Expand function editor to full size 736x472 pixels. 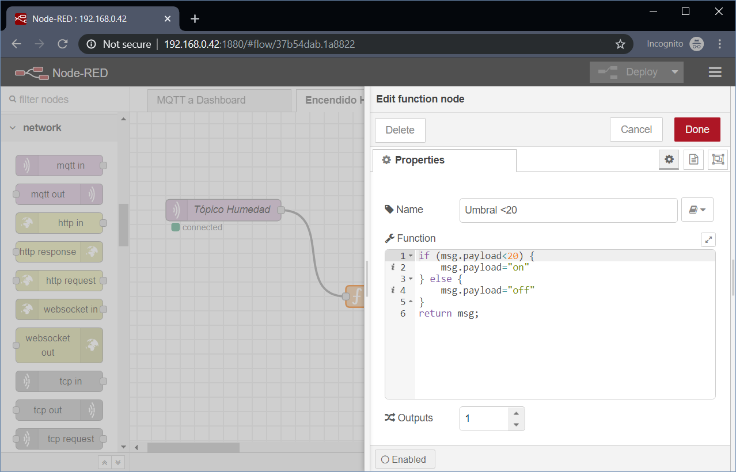coord(708,240)
